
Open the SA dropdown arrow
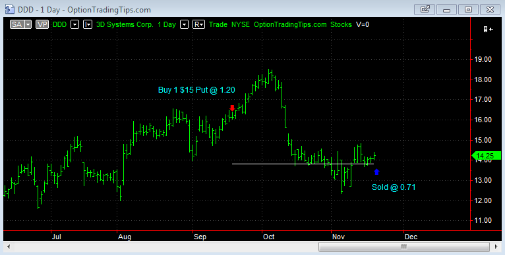[x=28, y=24]
